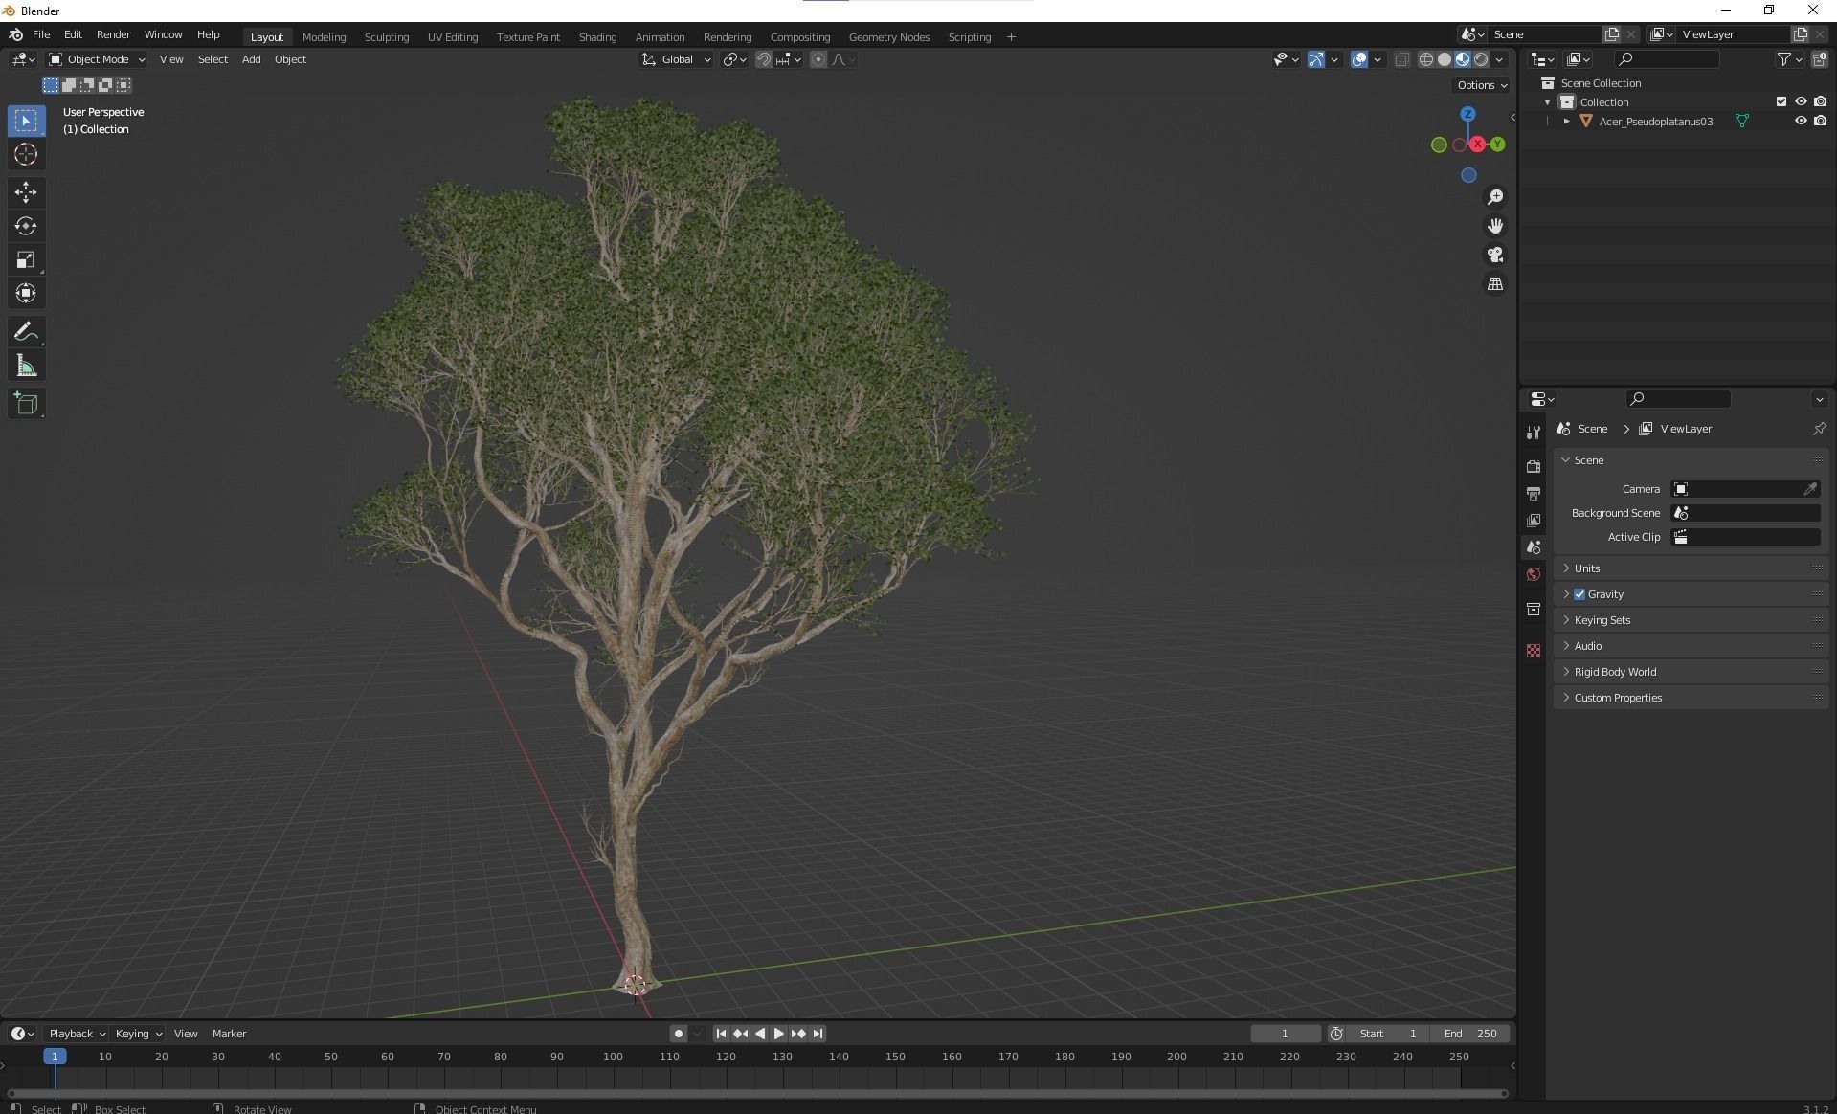Viewport: 1837px width, 1114px height.
Task: Select the Rotate tool
Action: [26, 226]
